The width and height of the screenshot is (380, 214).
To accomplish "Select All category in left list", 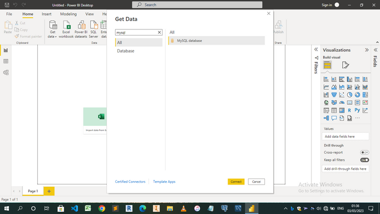I will tap(139, 42).
